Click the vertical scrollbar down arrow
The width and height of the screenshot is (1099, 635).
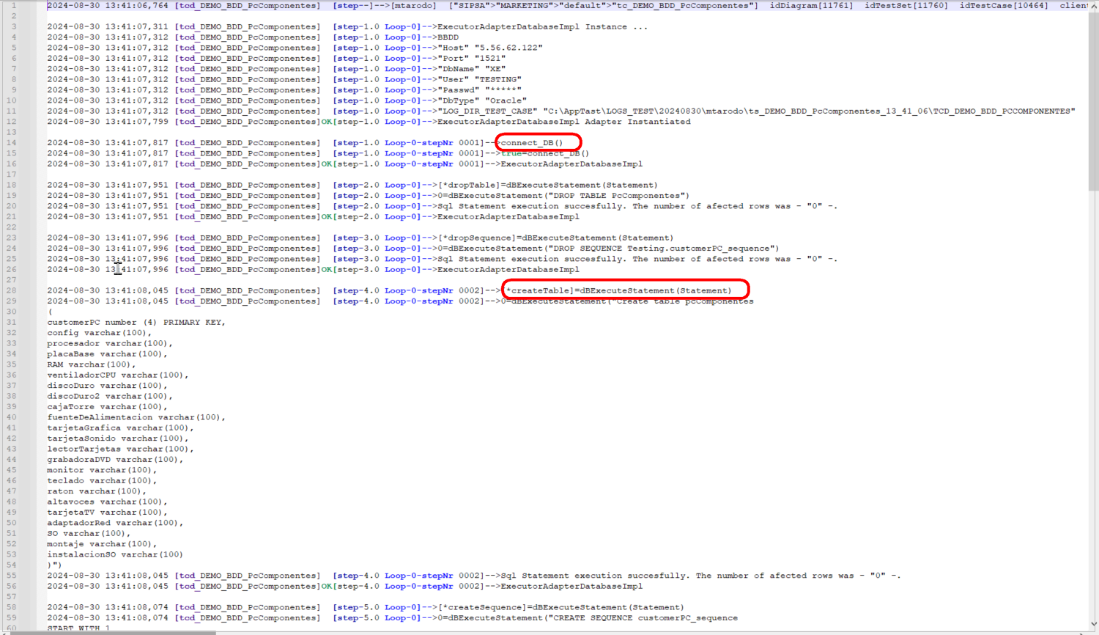1093,624
